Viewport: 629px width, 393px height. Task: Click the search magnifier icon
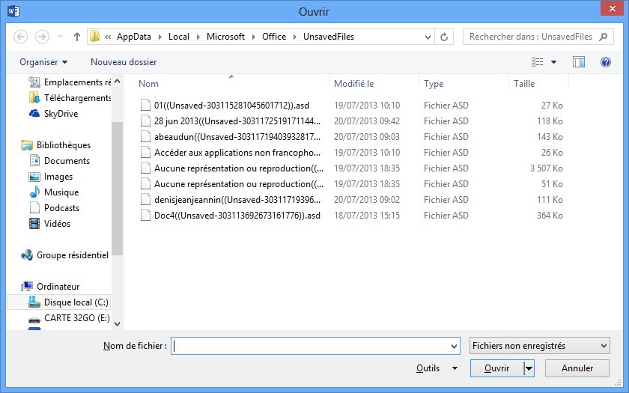[x=603, y=37]
